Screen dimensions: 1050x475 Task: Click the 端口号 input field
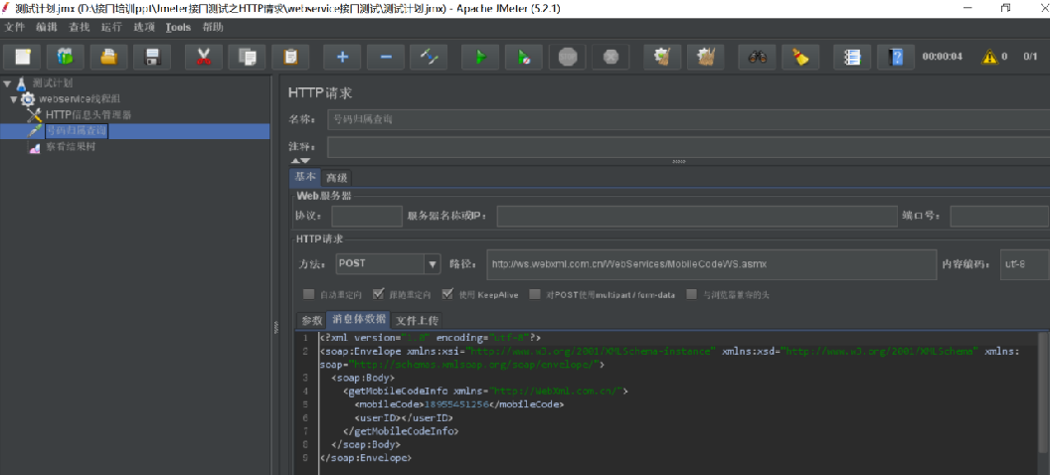tap(999, 216)
